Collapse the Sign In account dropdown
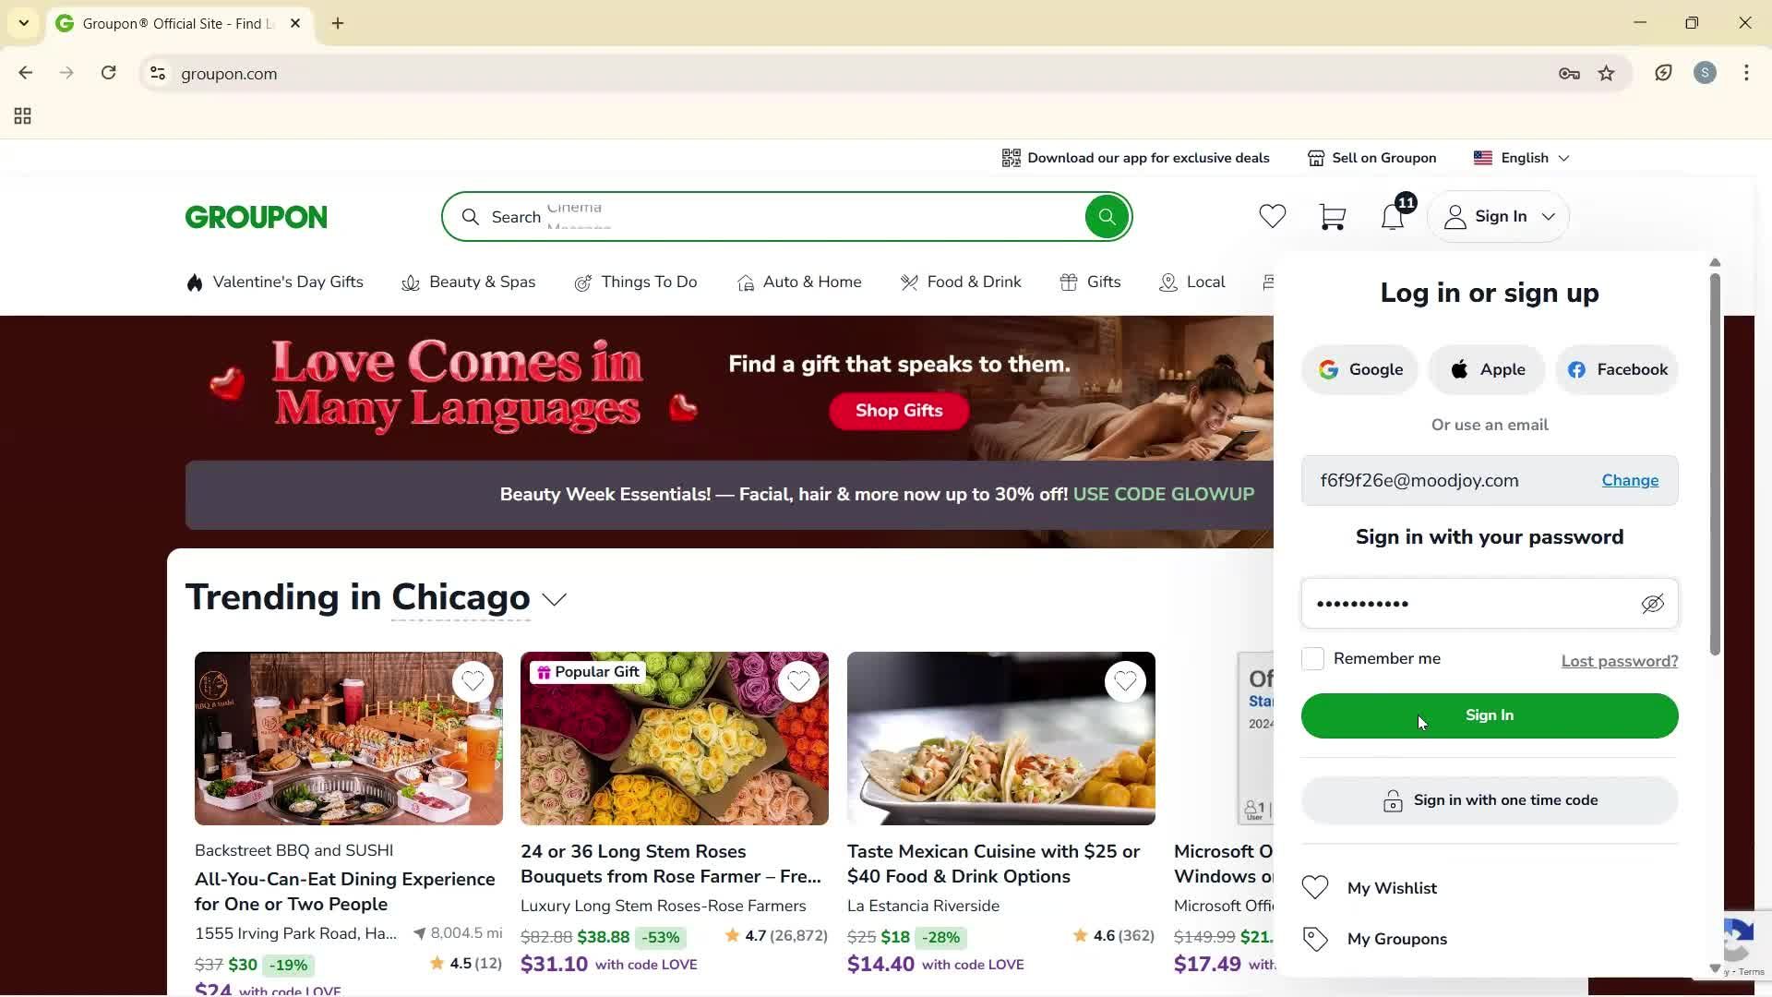The image size is (1772, 997). point(1499,217)
